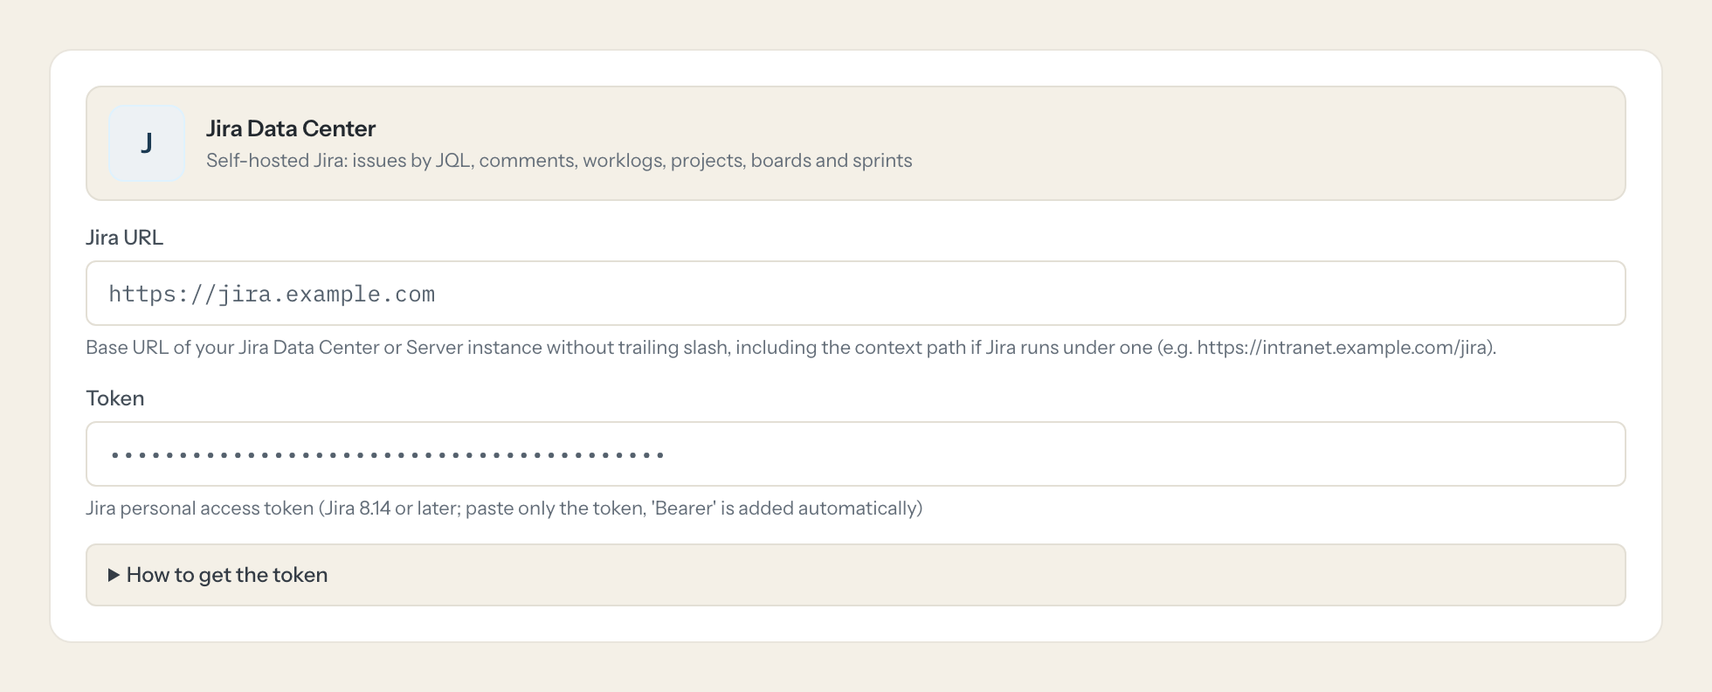Viewport: 1712px width, 692px height.
Task: Select the "Jira Data Center" heading
Action: tap(291, 128)
